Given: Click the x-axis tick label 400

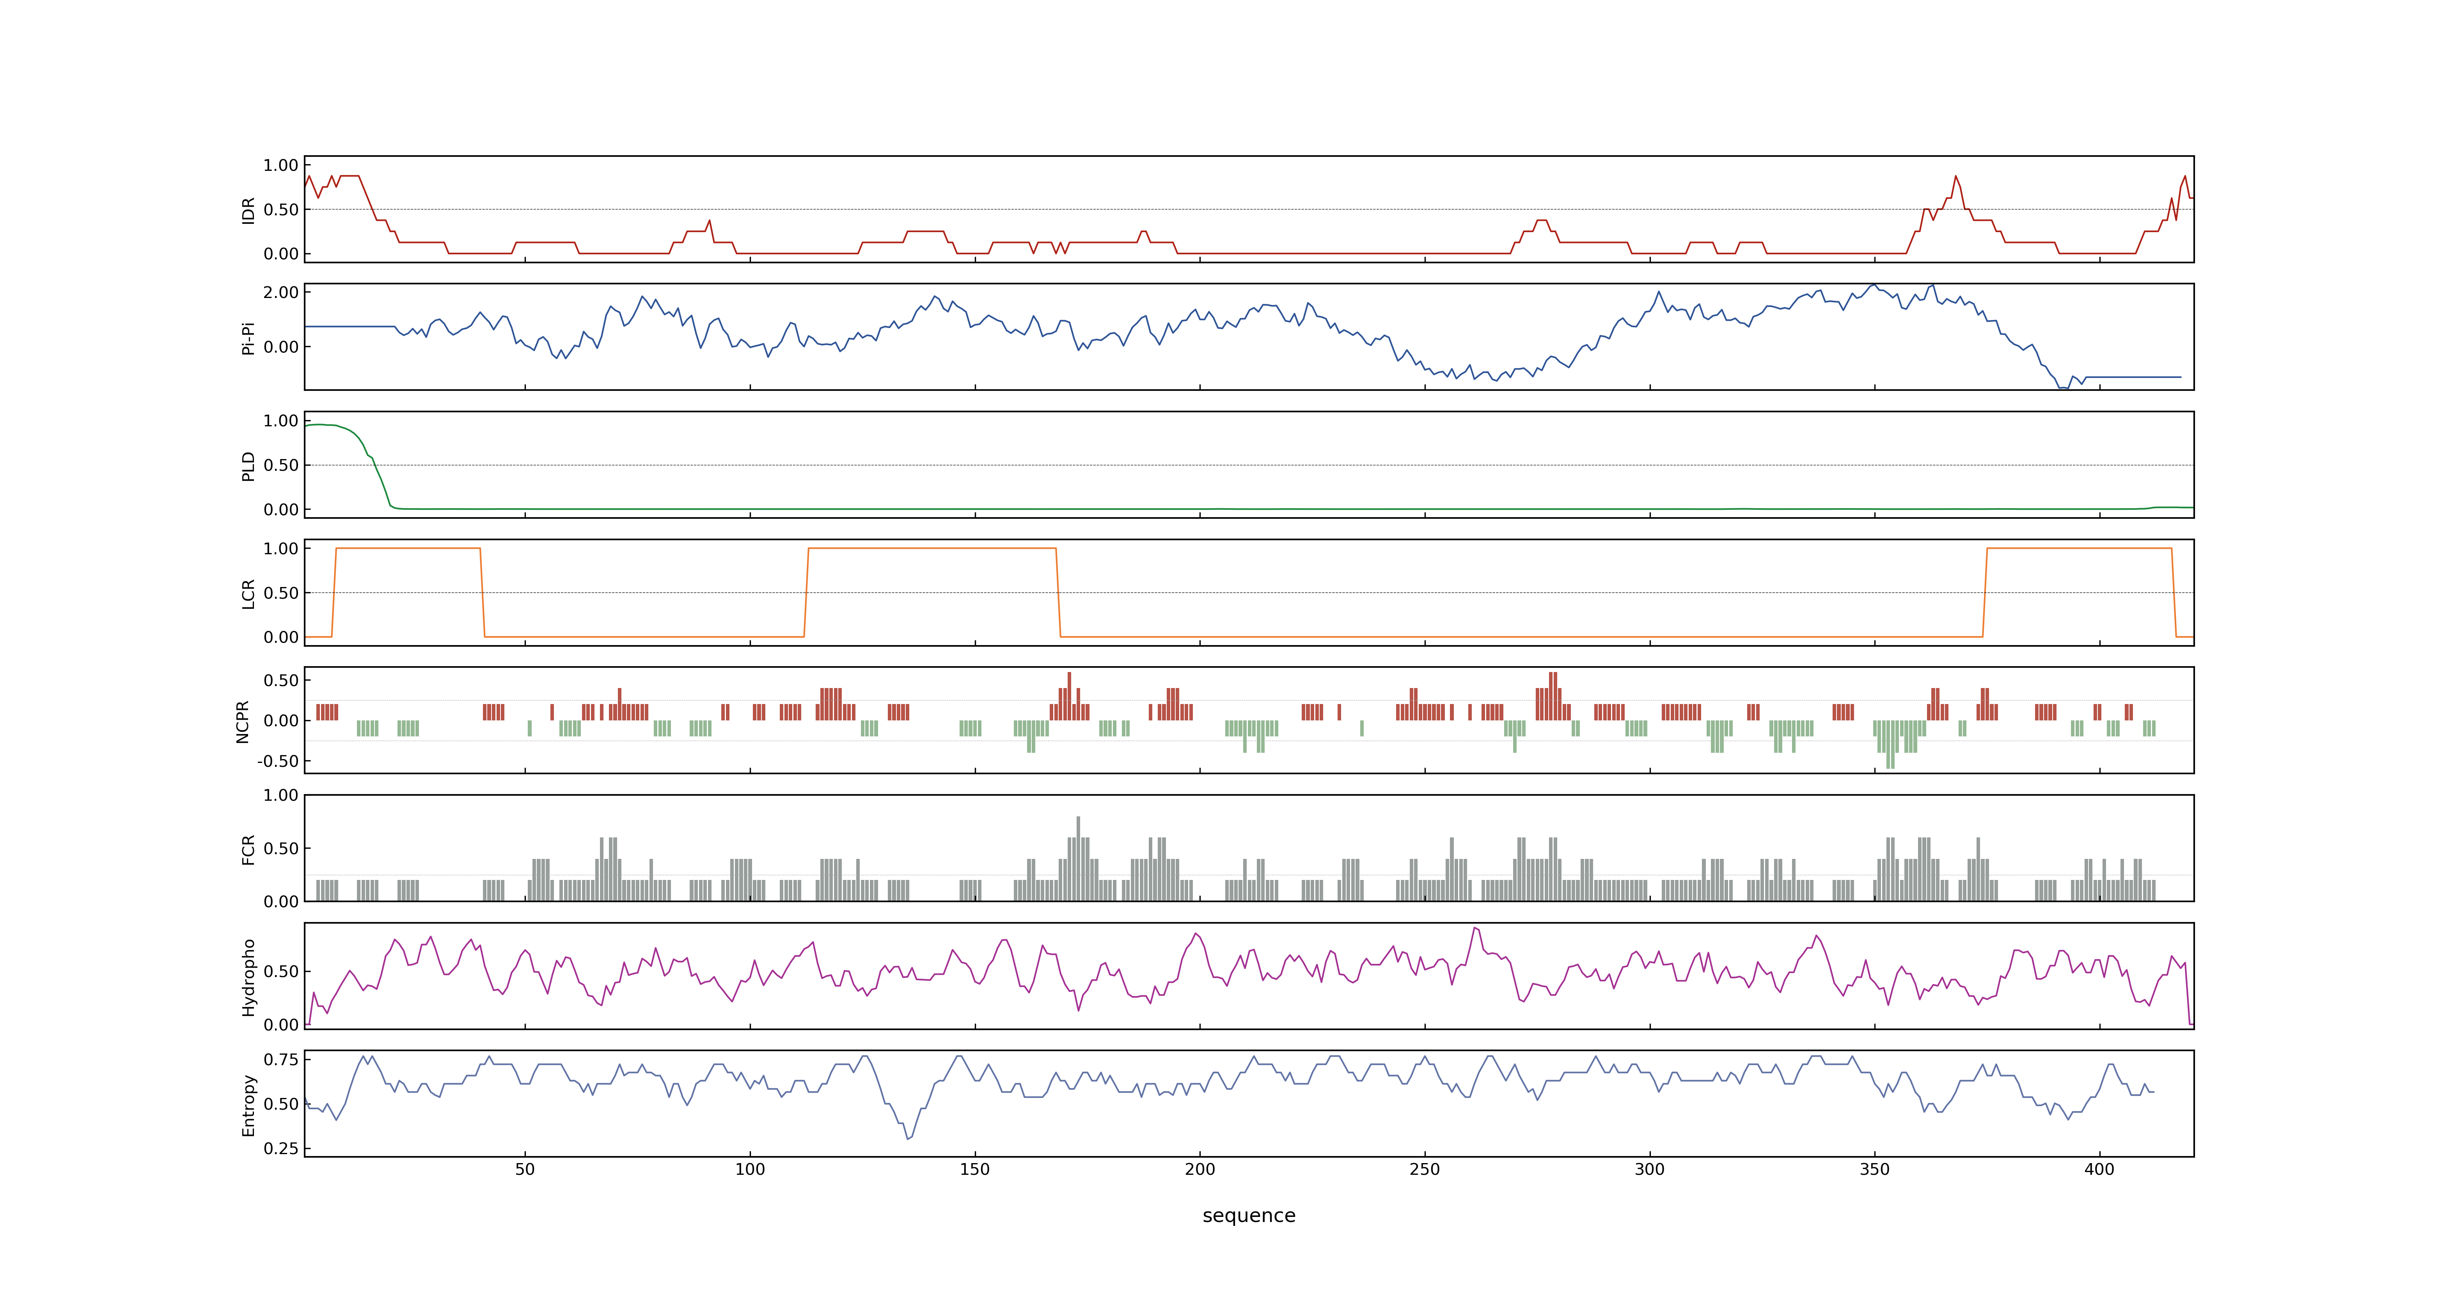Looking at the screenshot, I should pyautogui.click(x=2099, y=1169).
